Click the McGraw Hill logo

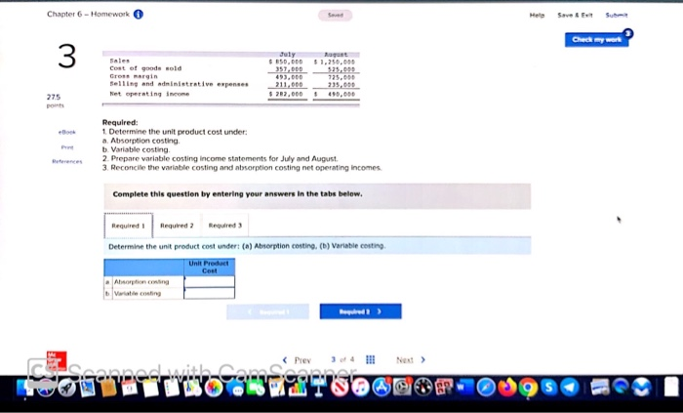(57, 360)
